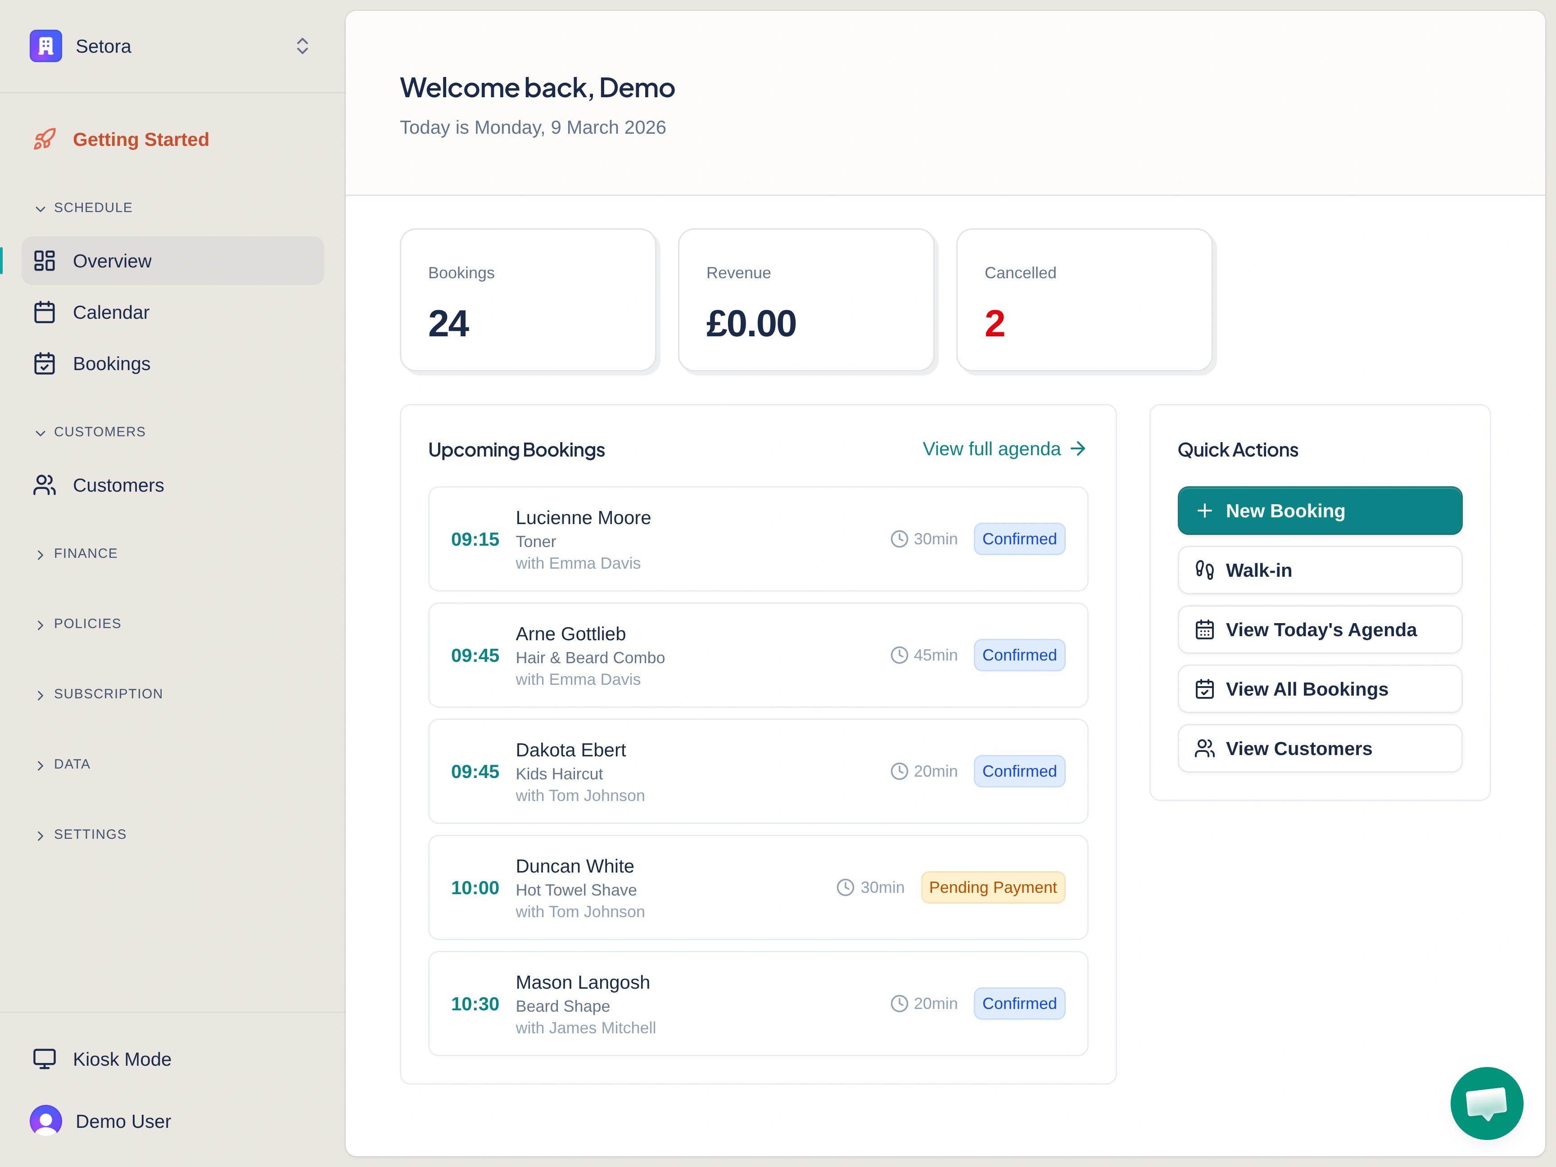Open the chat bubble support widget
The width and height of the screenshot is (1556, 1167).
(x=1486, y=1103)
